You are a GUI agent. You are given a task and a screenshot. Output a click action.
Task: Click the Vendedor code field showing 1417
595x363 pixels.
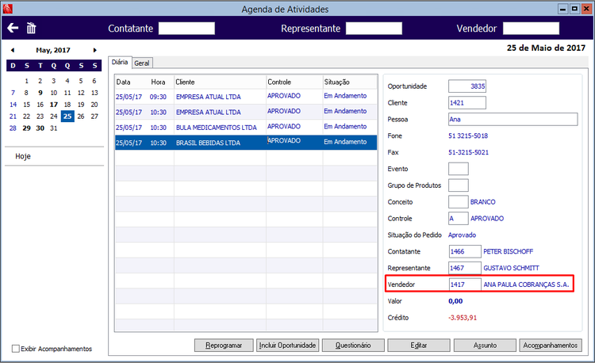coord(465,285)
